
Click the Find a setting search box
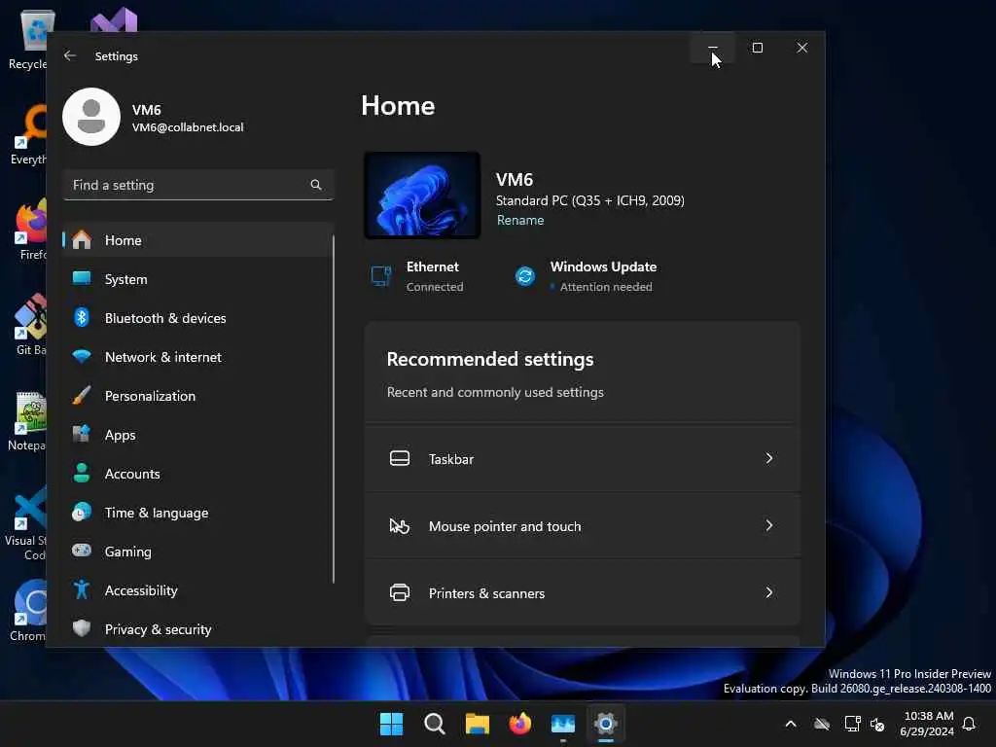click(198, 185)
